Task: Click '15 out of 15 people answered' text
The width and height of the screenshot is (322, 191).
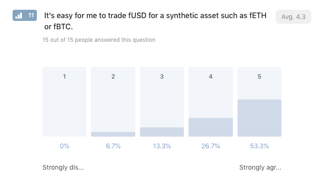Action: tap(99, 40)
